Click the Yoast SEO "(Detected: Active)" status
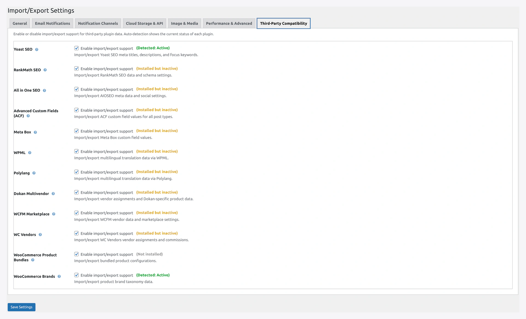526x319 pixels. point(153,48)
